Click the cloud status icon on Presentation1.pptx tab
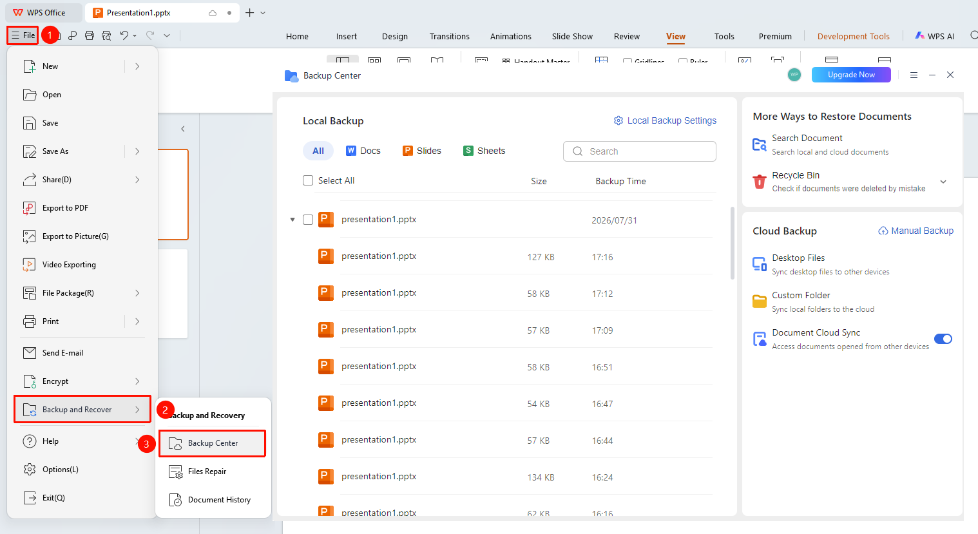This screenshot has height=534, width=978. 213,13
